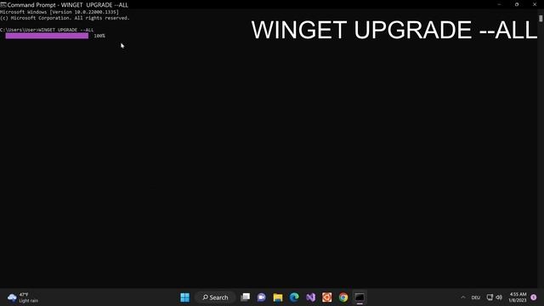The width and height of the screenshot is (544, 306).
Task: Open the notification center badge icon
Action: tap(534, 297)
